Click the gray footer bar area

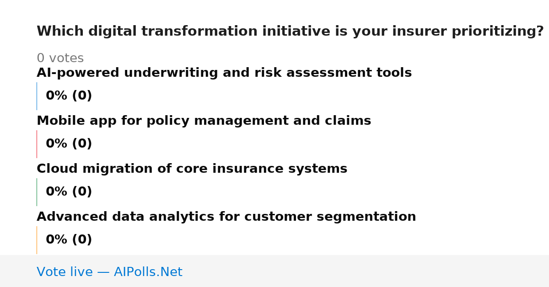click(274, 271)
